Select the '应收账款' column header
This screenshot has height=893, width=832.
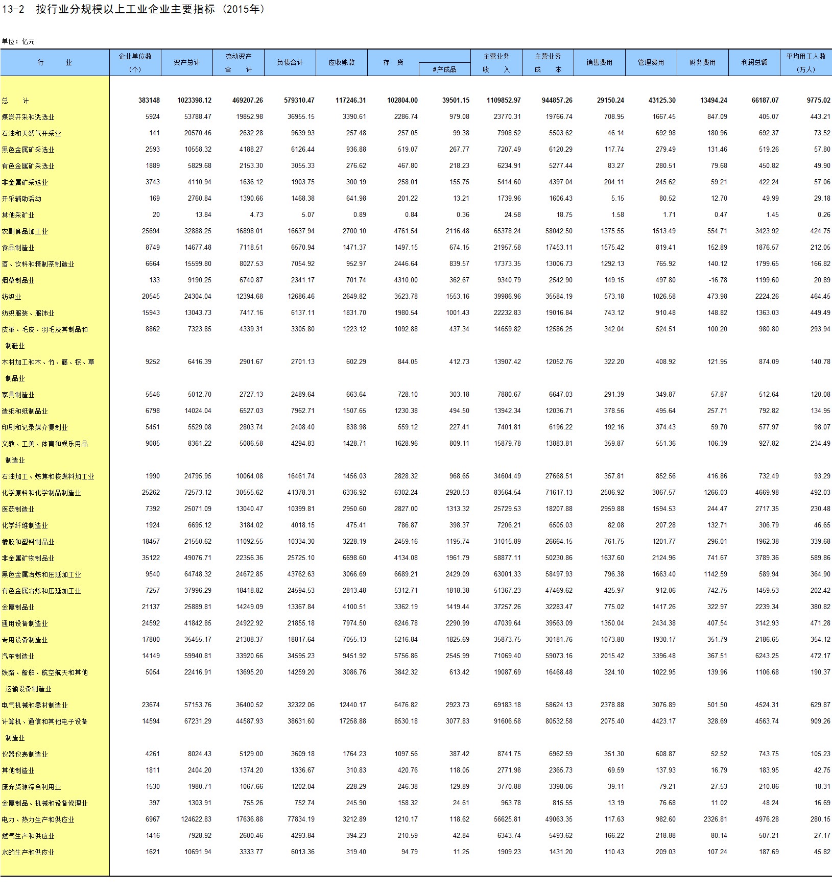pyautogui.click(x=342, y=62)
